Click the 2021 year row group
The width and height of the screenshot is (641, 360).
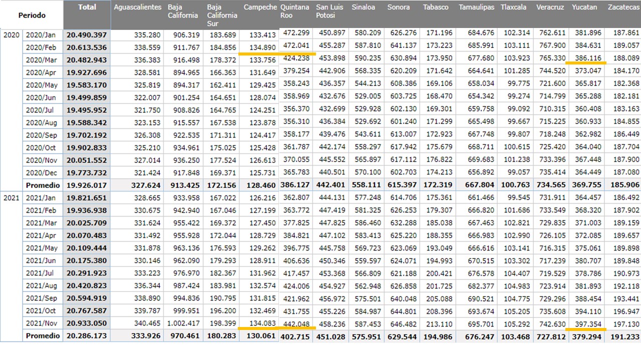coord(12,198)
